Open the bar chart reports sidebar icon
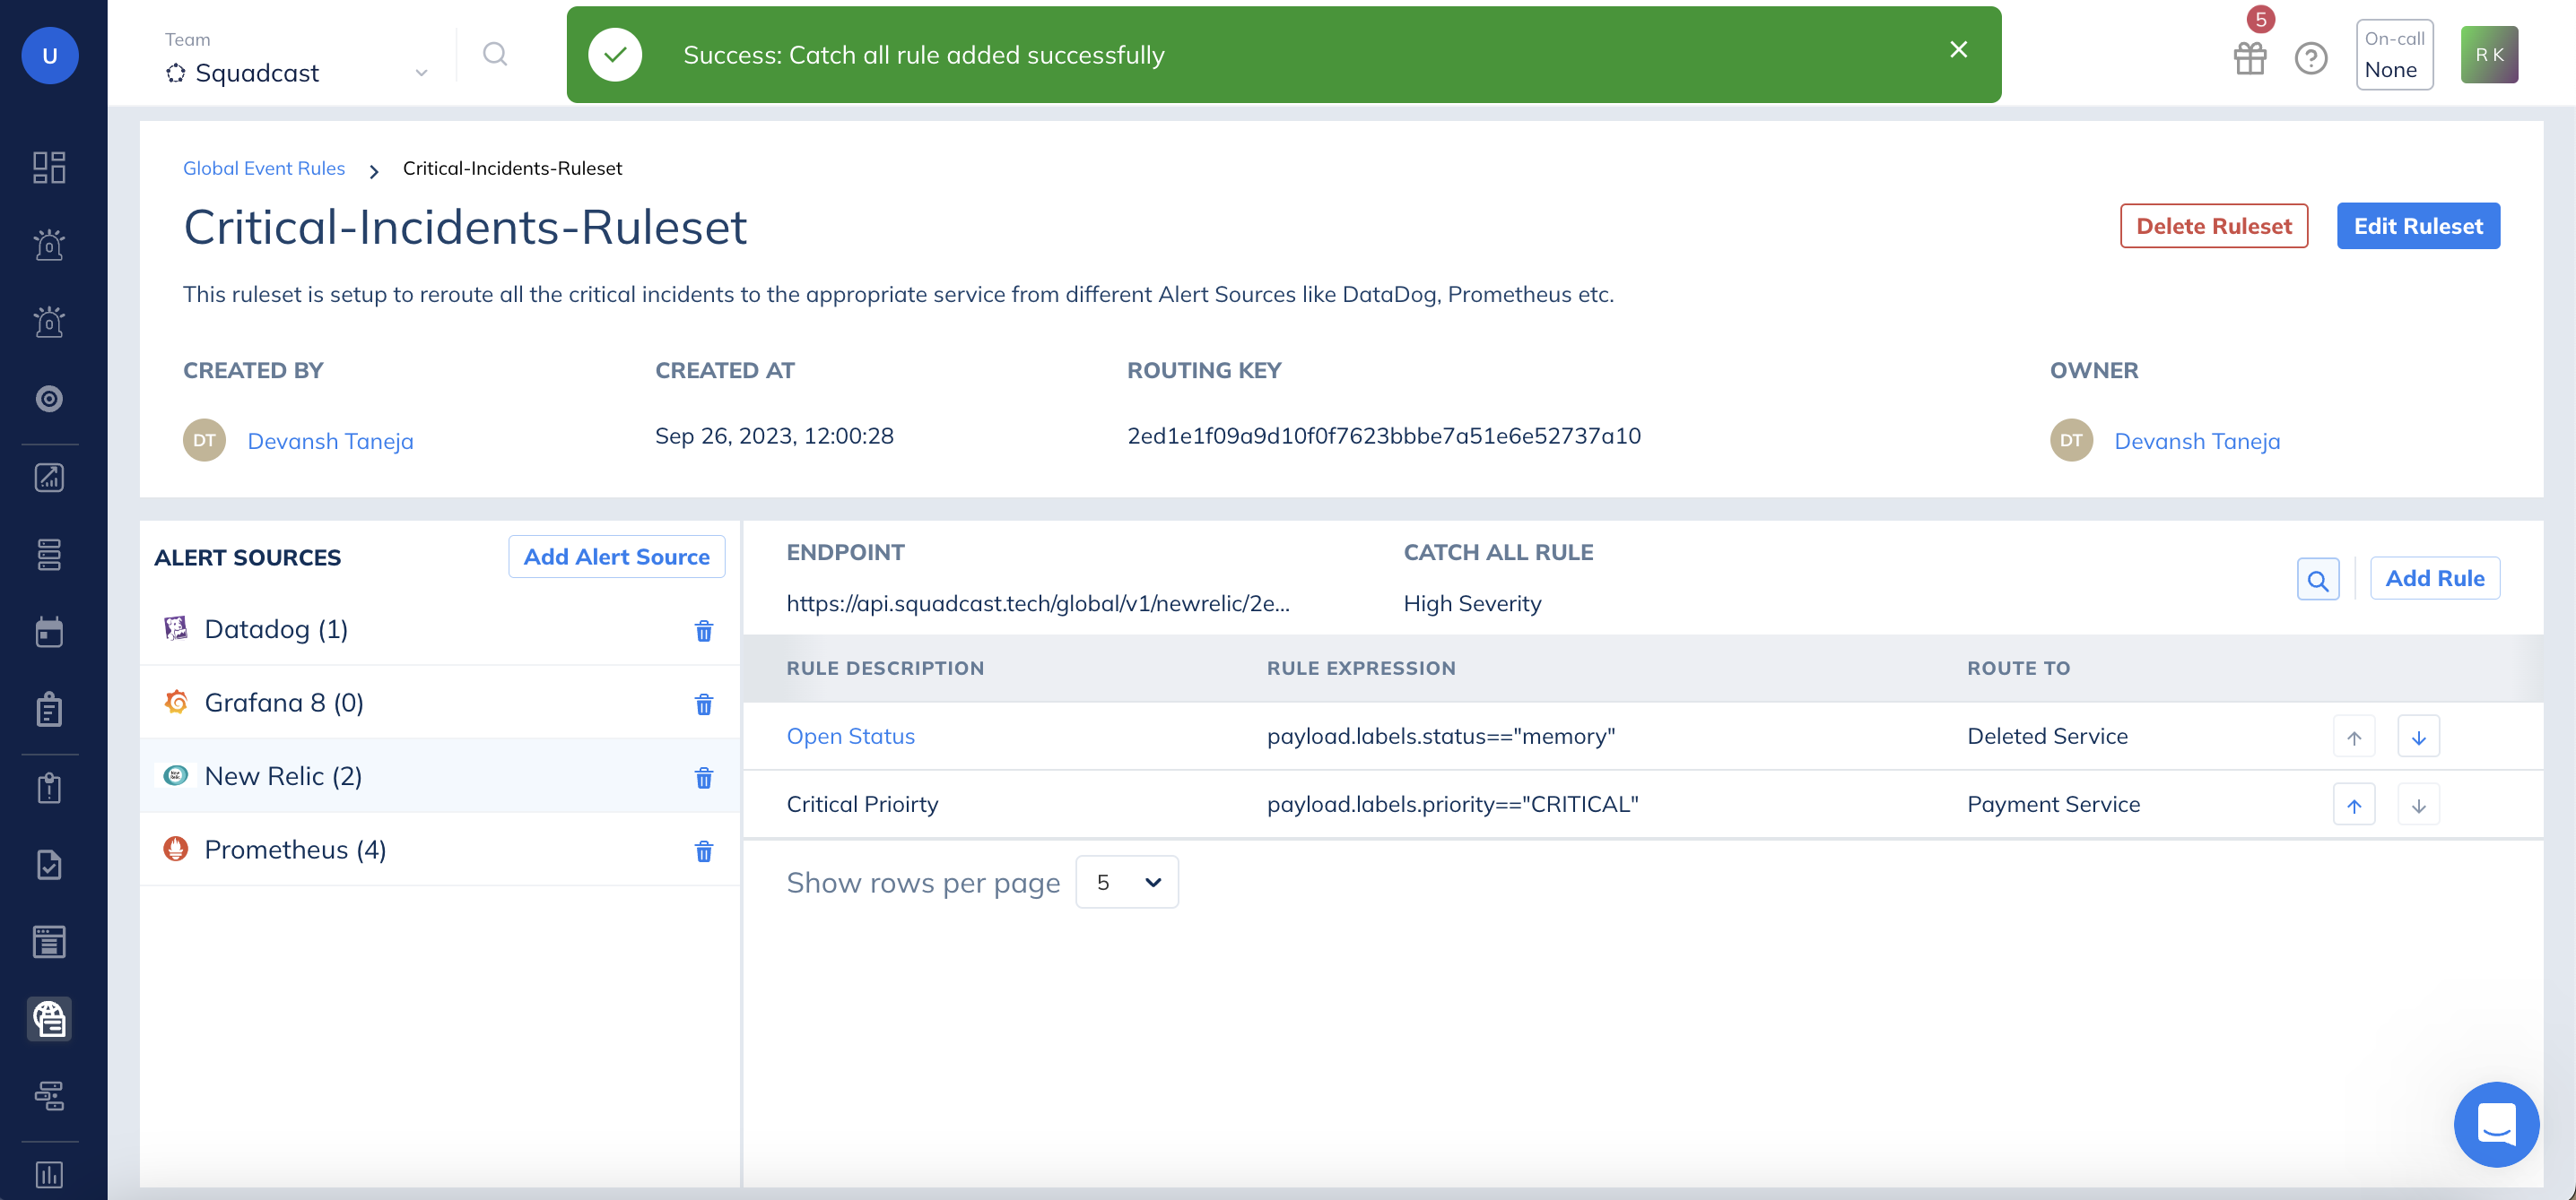Image resolution: width=2576 pixels, height=1200 pixels. 49,1175
